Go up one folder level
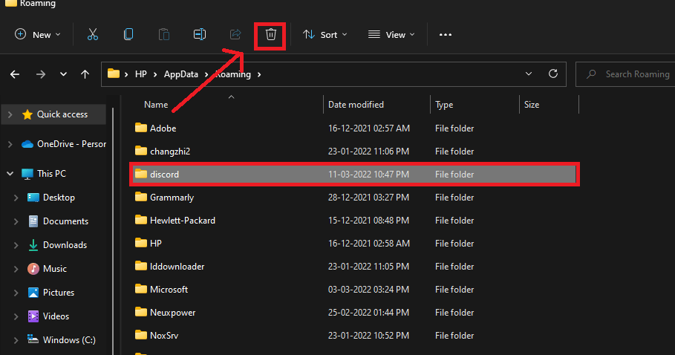Image resolution: width=675 pixels, height=355 pixels. [x=85, y=74]
